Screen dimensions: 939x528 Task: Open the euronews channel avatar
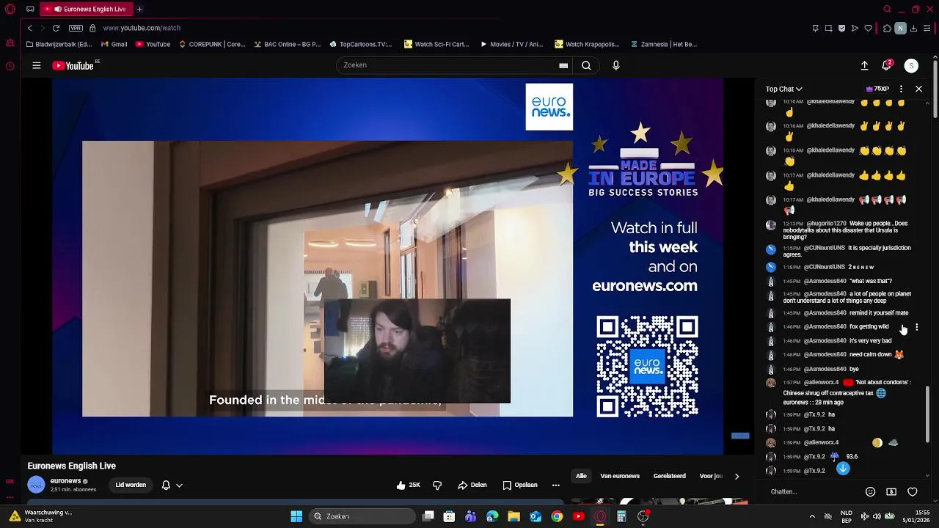click(36, 485)
